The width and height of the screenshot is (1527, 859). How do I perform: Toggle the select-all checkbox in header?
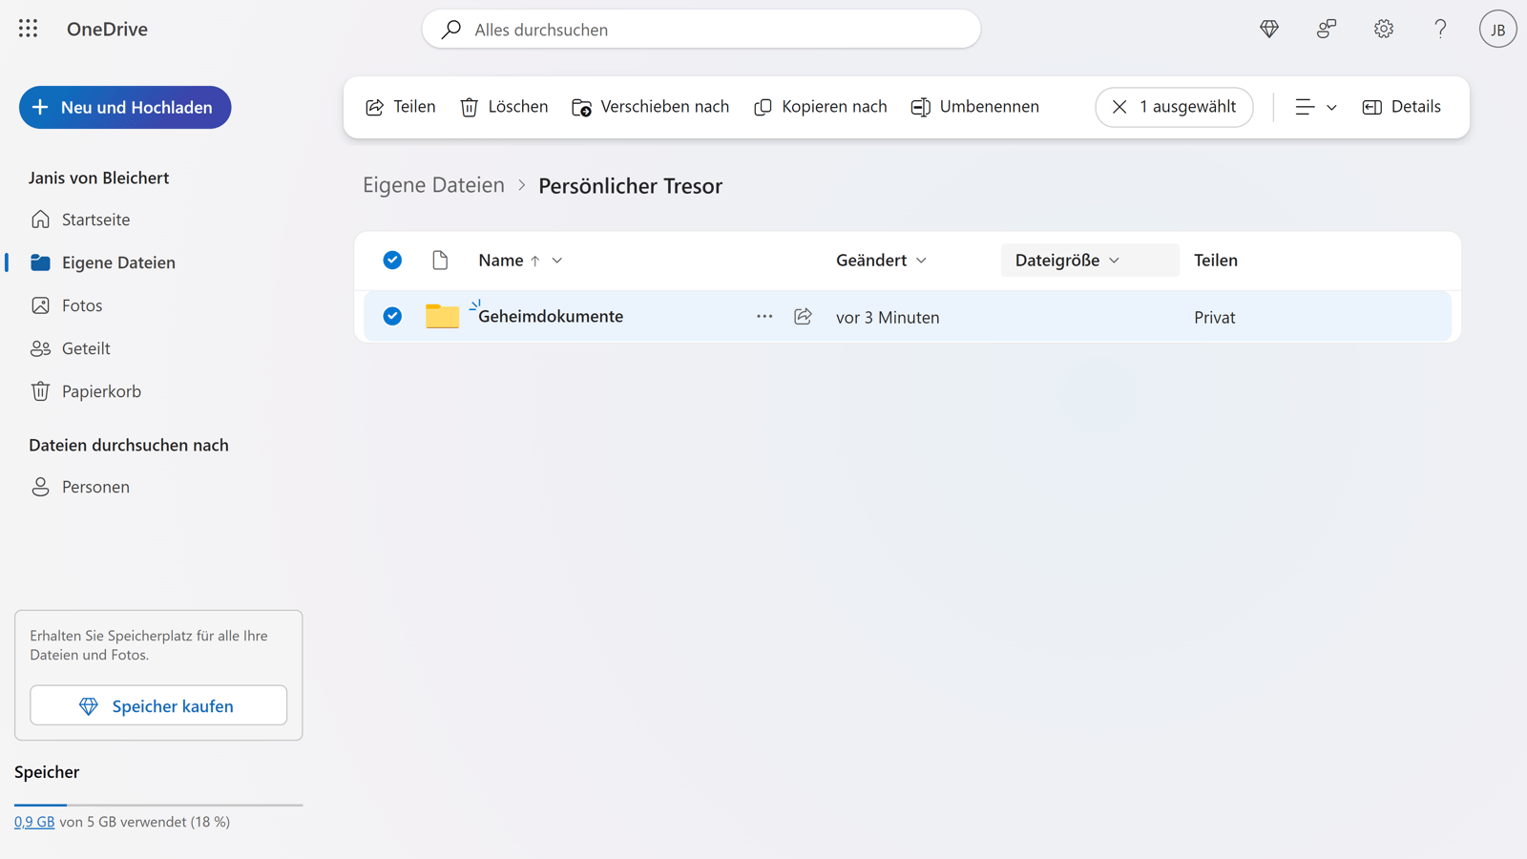click(392, 260)
